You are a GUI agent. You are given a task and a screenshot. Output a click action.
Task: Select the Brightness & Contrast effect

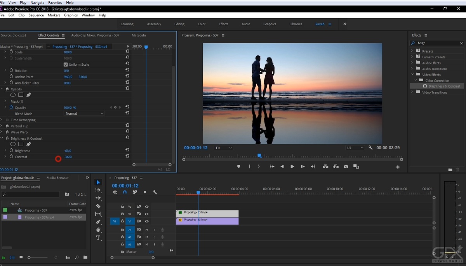click(444, 86)
